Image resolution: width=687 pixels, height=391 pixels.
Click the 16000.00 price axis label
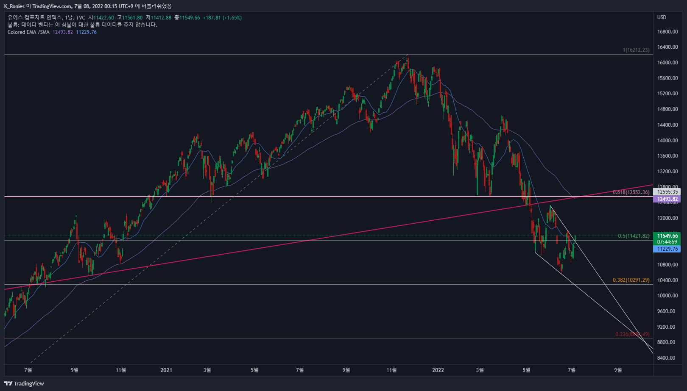(x=667, y=63)
